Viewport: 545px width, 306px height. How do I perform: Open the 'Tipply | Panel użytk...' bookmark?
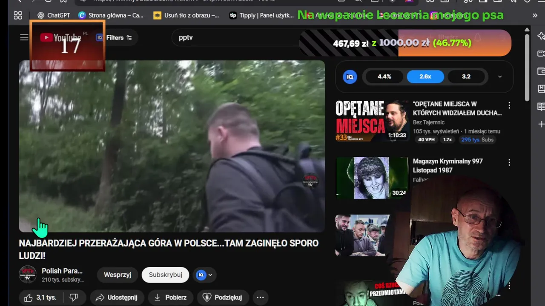(x=262, y=15)
